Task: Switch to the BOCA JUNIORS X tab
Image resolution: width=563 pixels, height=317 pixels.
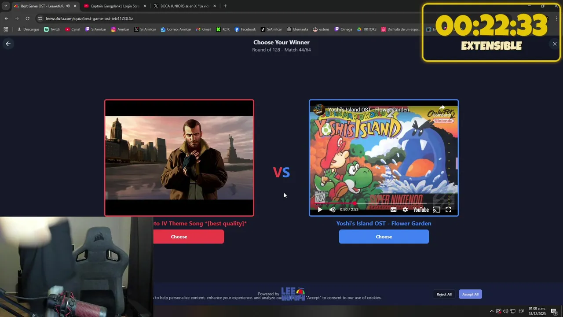Action: 184,6
